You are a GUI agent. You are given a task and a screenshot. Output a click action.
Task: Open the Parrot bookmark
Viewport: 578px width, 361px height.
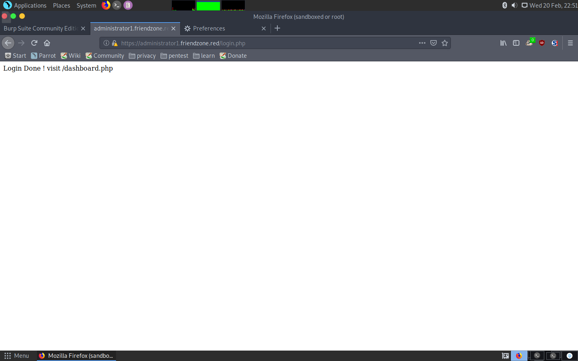click(43, 56)
